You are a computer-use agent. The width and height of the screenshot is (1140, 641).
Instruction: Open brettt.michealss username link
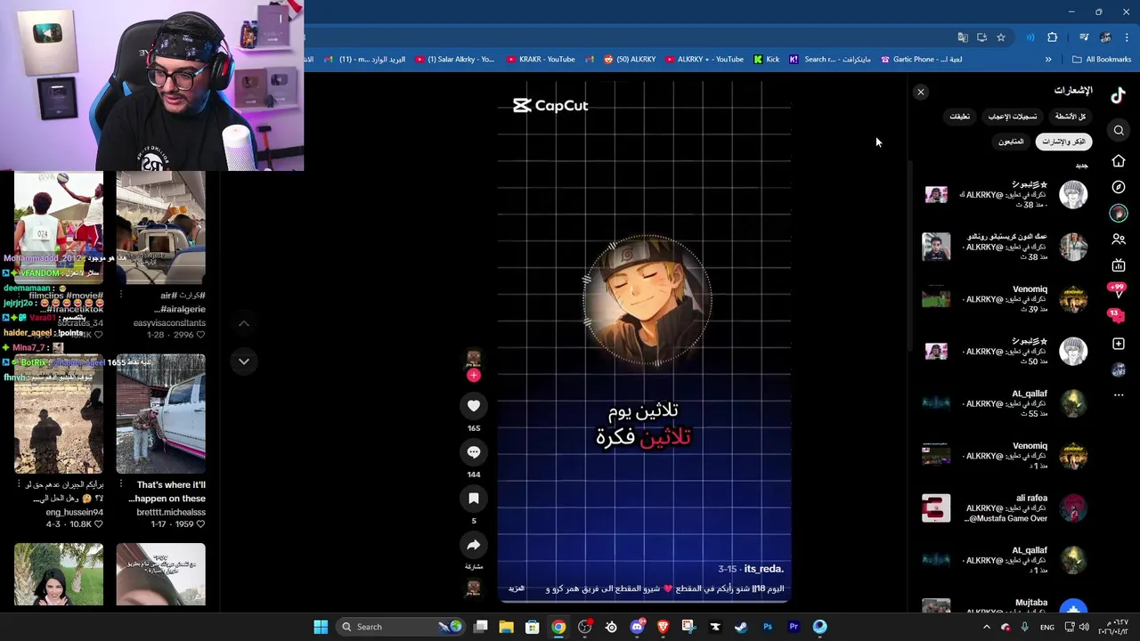pos(171,513)
